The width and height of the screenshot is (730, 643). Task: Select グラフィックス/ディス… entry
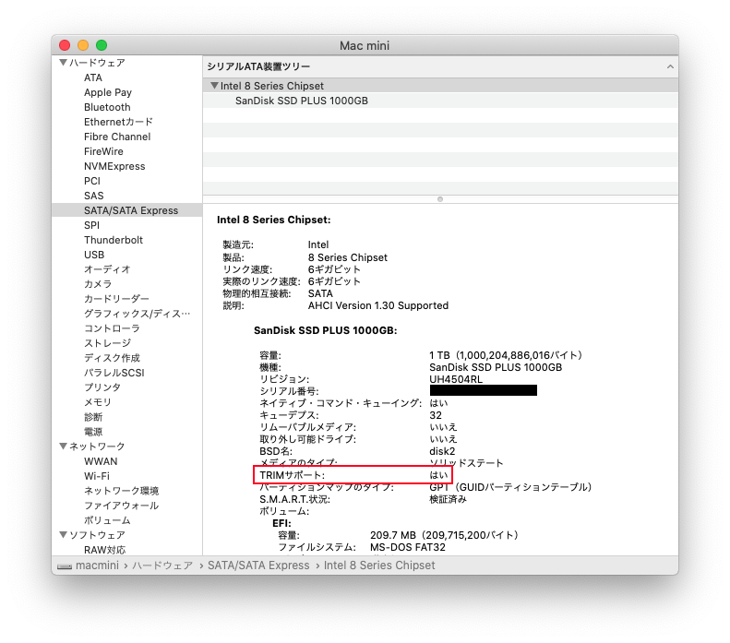click(x=137, y=314)
